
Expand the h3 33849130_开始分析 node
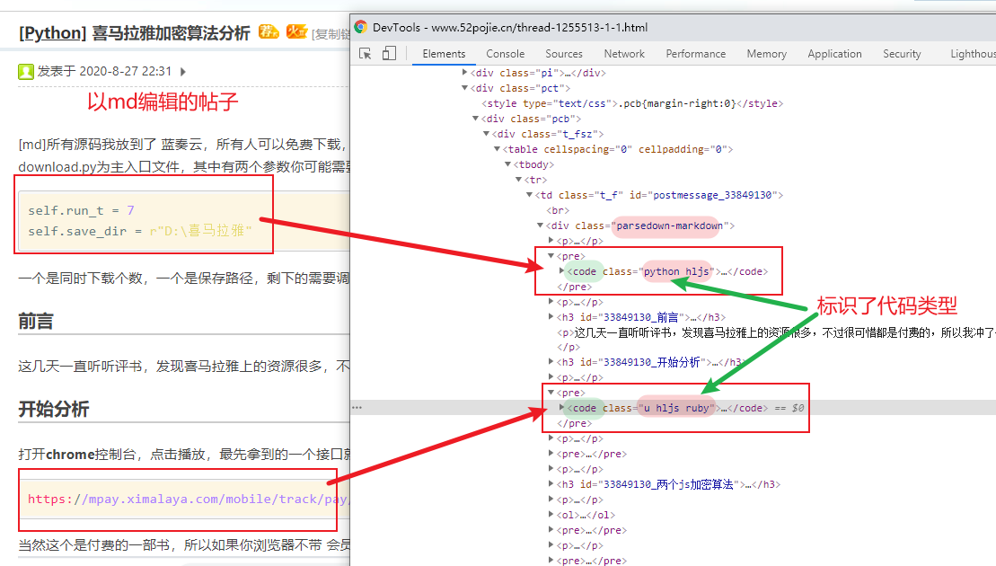[551, 361]
